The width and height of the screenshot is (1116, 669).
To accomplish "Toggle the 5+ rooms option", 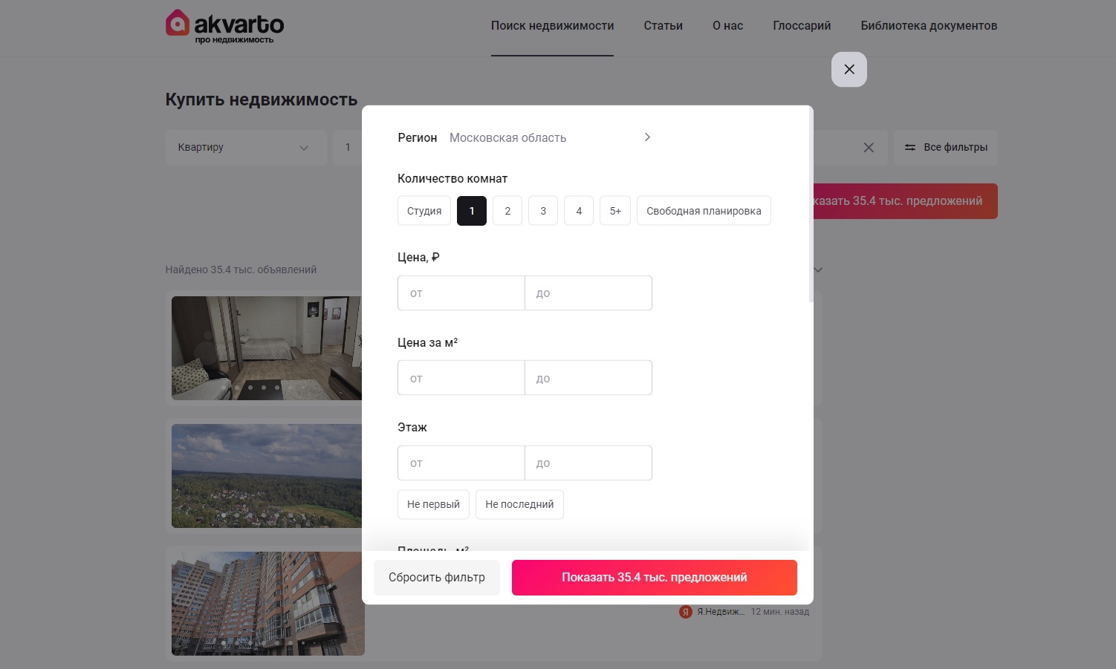I will (615, 211).
